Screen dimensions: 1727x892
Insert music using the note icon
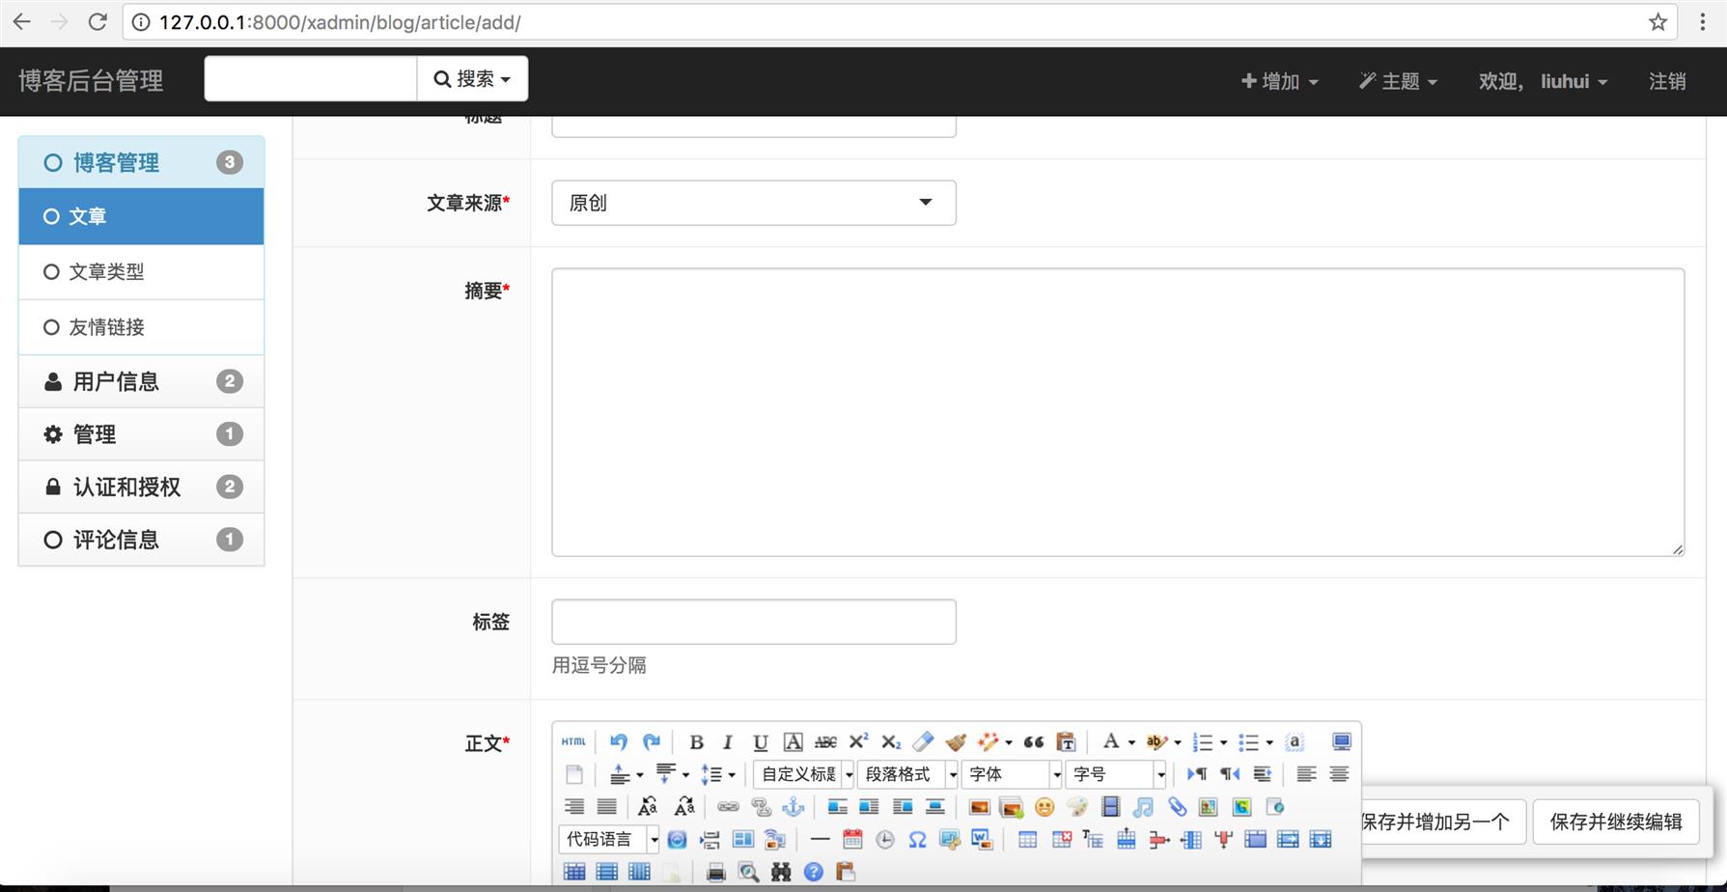1143,807
